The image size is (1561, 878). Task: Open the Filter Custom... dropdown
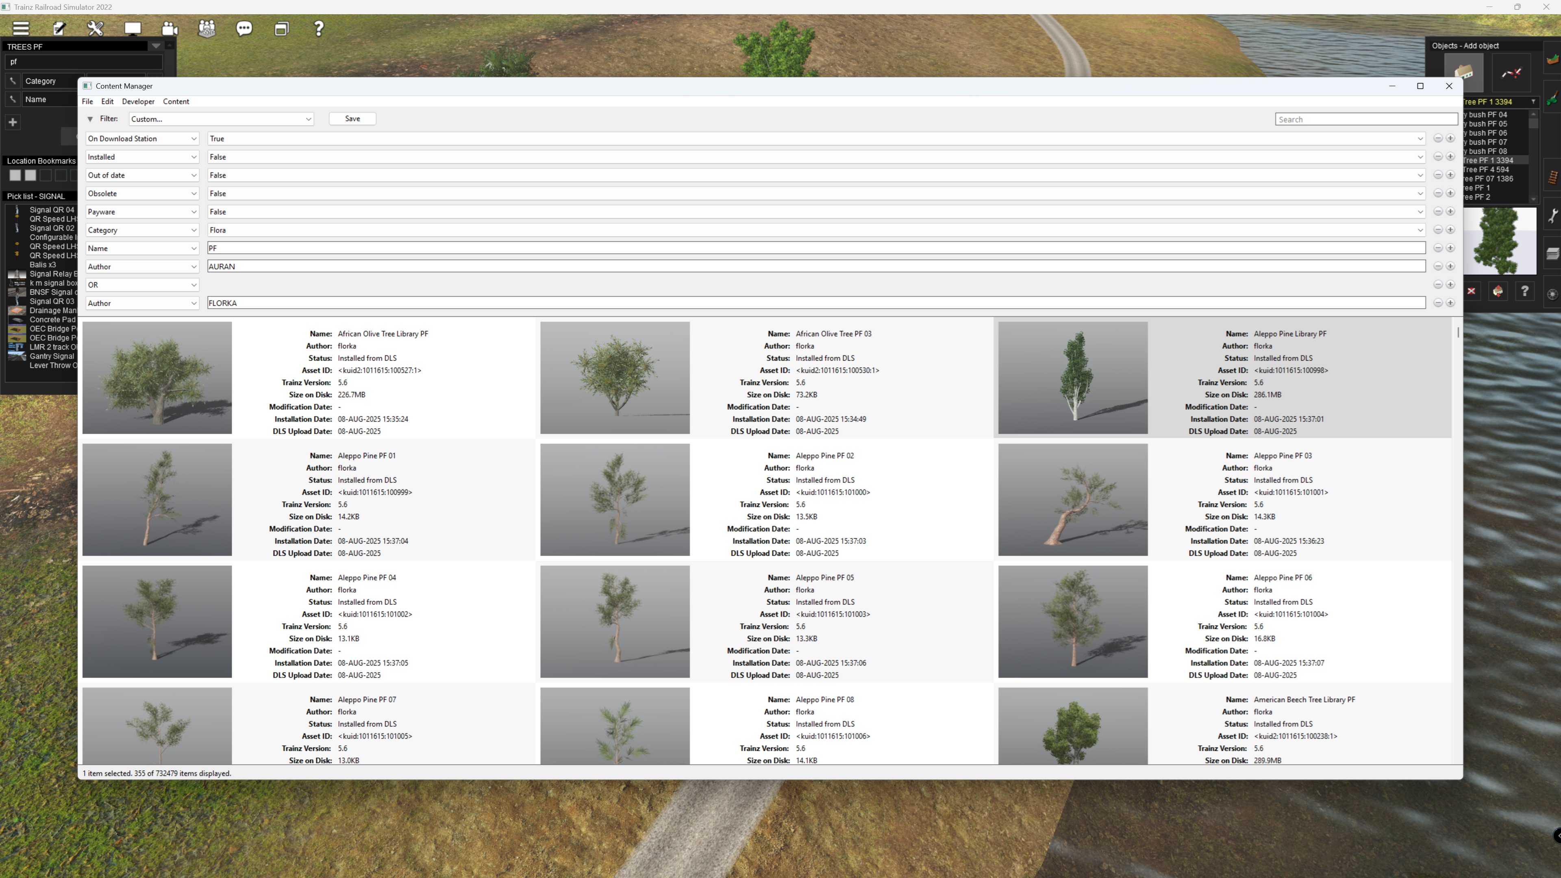pos(221,119)
